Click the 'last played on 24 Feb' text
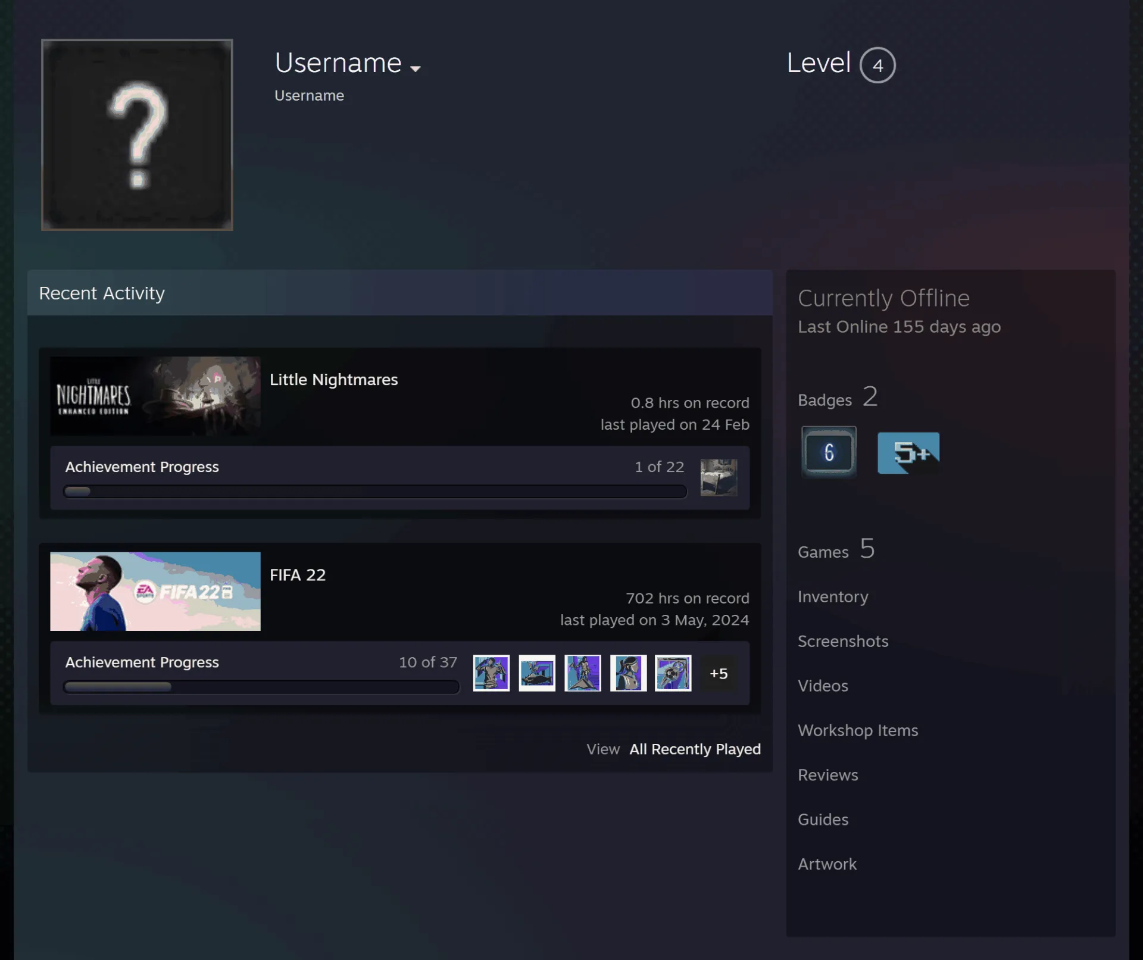 [x=674, y=424]
